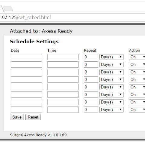Click the 'Schedule Settings' heading
This screenshot has height=142, width=145.
pos(34,42)
